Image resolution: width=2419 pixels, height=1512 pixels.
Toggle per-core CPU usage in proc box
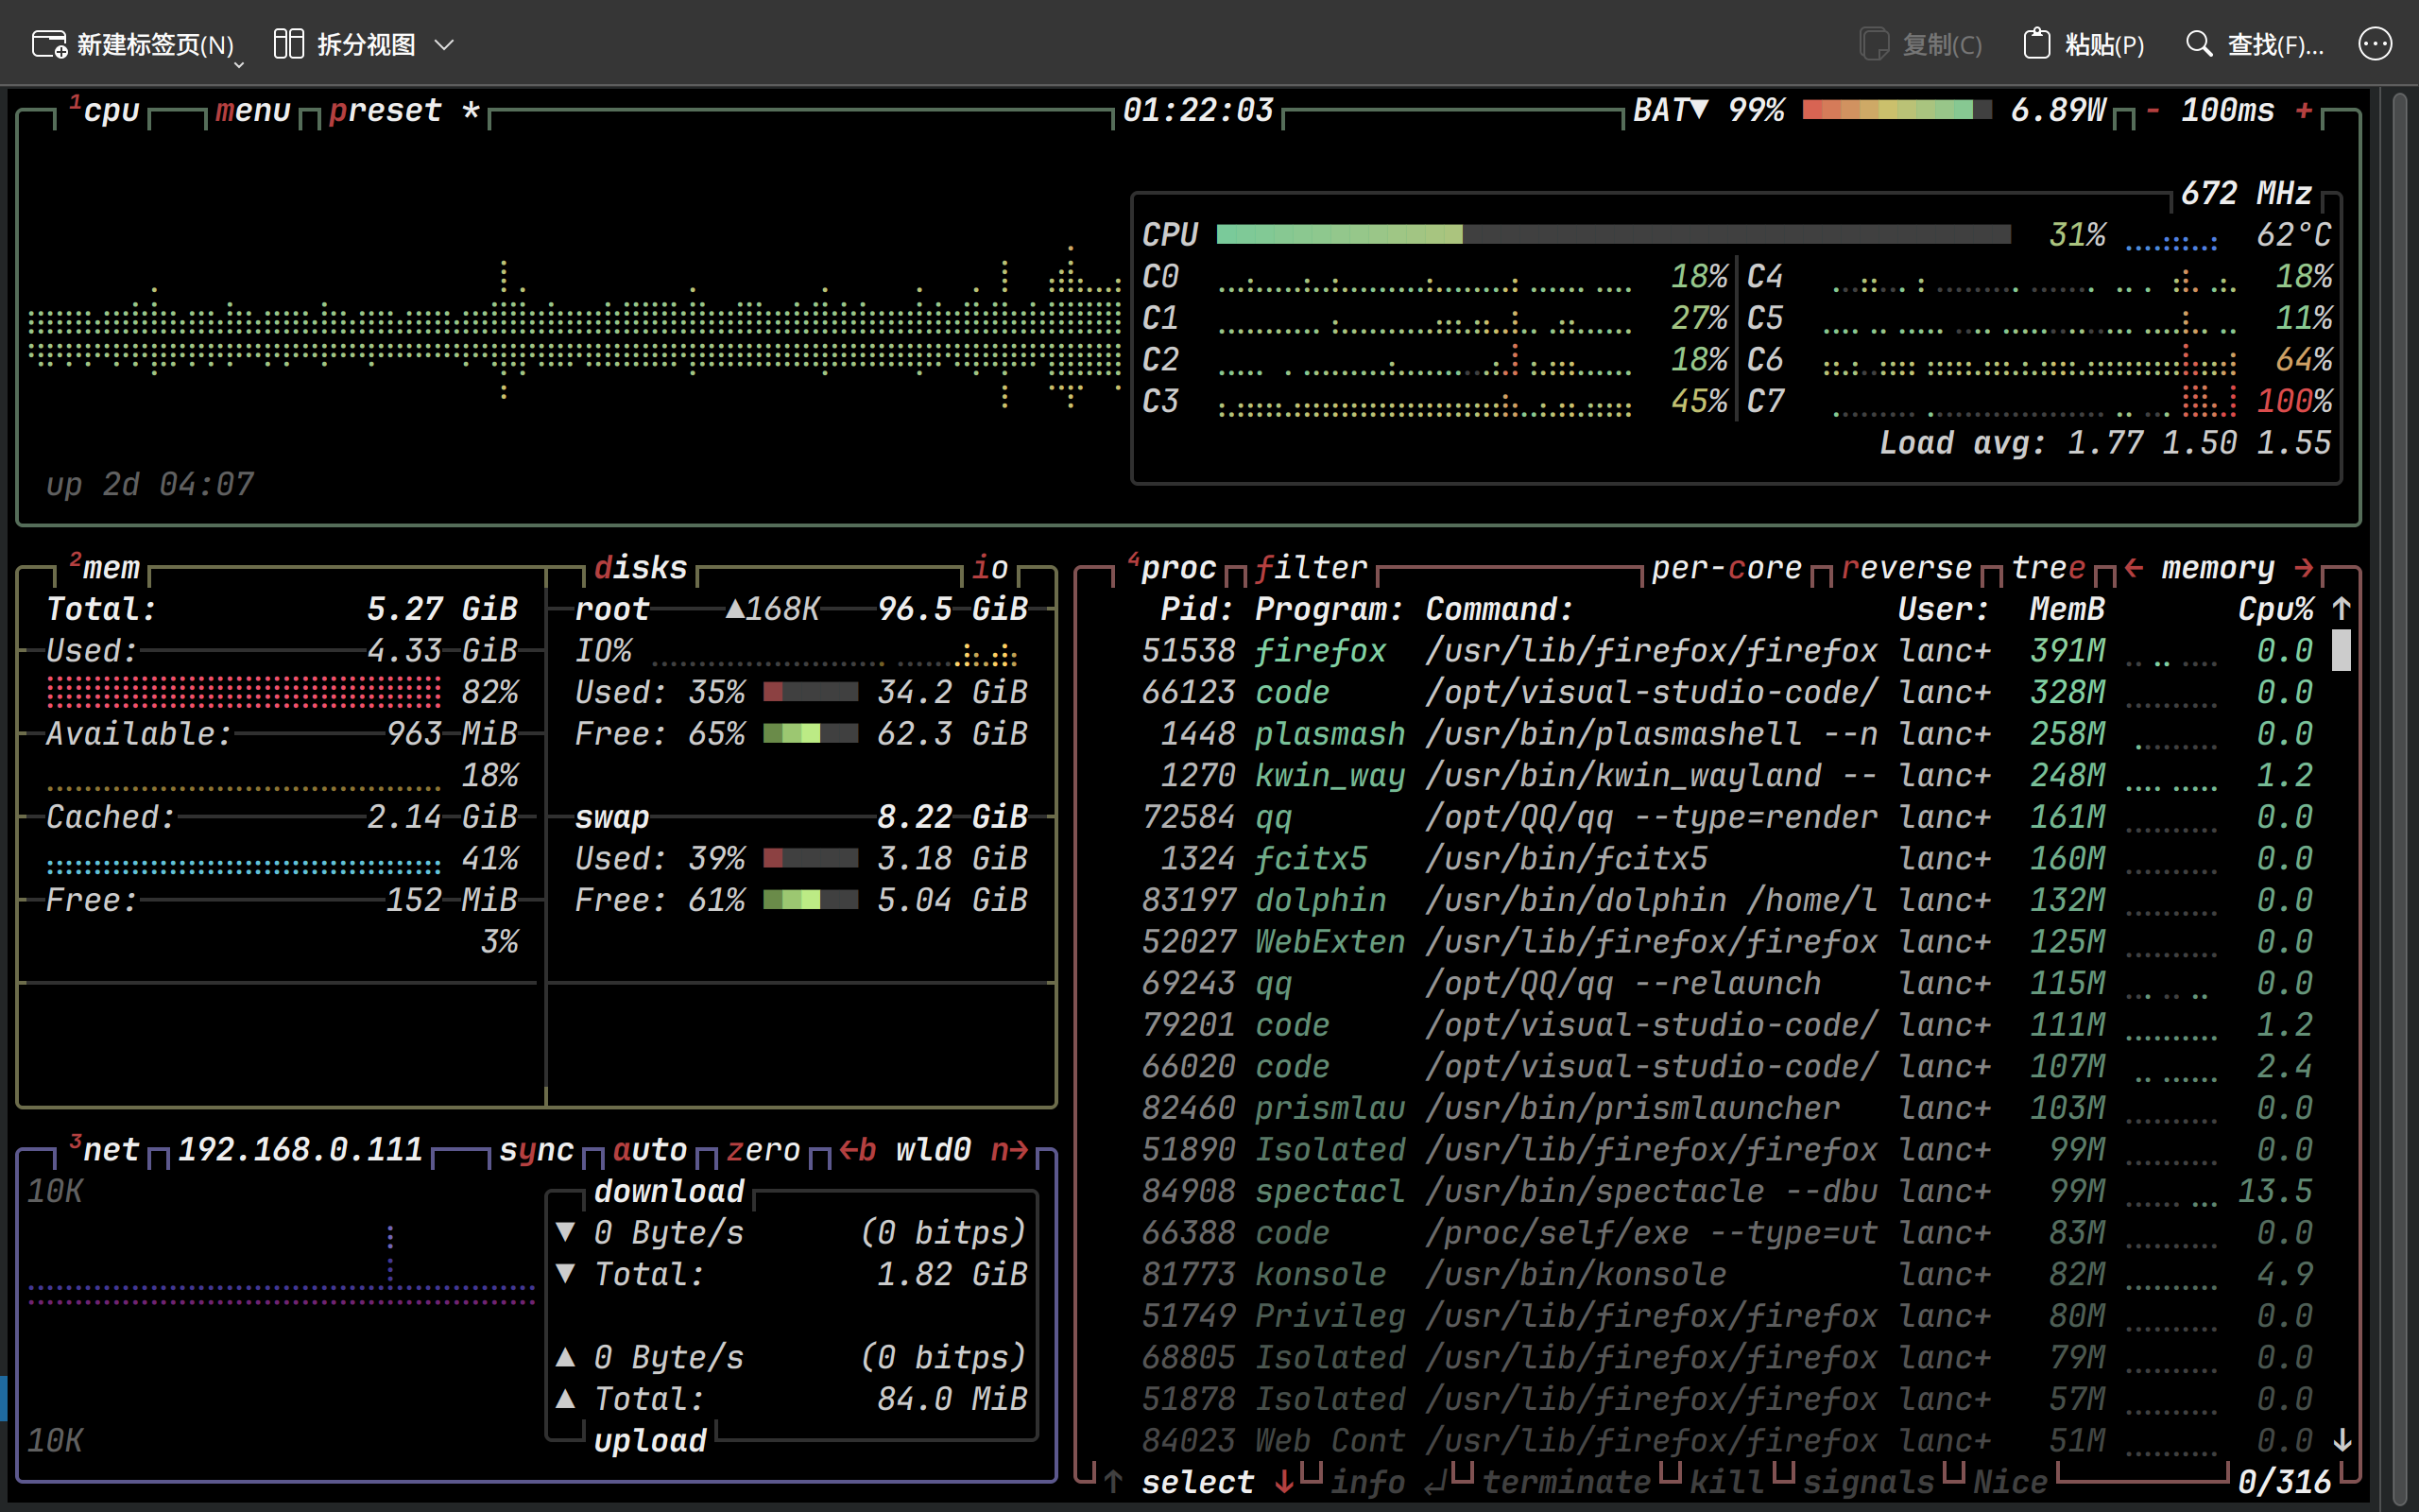1725,568
